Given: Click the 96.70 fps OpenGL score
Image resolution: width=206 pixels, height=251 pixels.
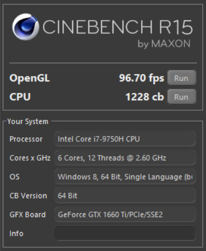Looking at the screenshot, I should point(141,78).
